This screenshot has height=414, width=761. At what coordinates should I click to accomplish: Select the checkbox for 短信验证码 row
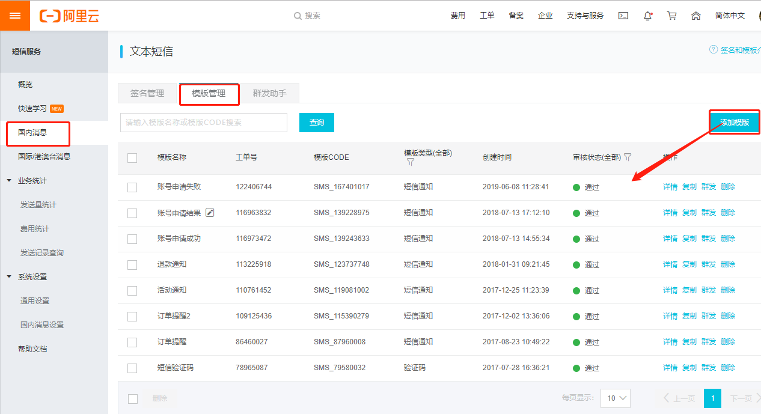[x=132, y=368]
